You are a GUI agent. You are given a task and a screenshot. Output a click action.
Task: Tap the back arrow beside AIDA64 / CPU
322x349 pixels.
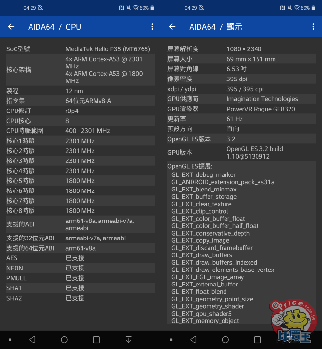[11, 27]
